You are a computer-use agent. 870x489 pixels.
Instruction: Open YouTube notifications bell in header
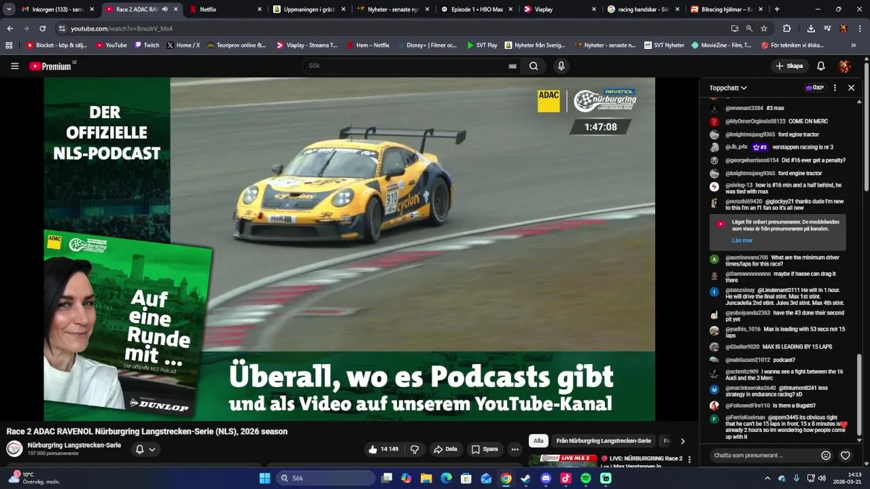820,66
